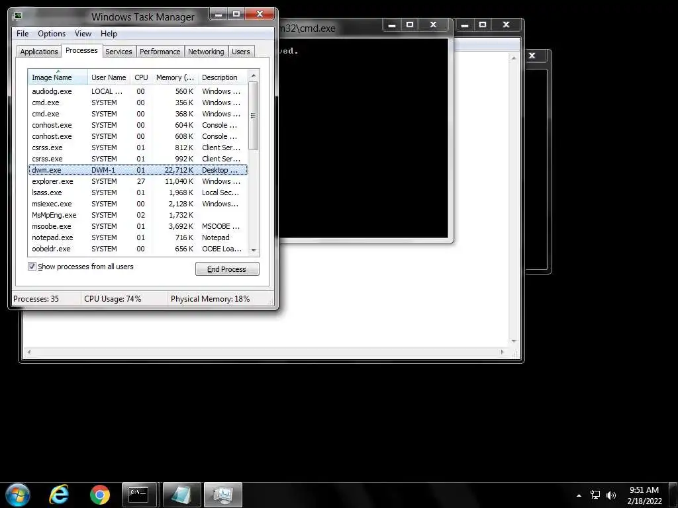
Task: Open the volume speaker tray icon
Action: (611, 495)
